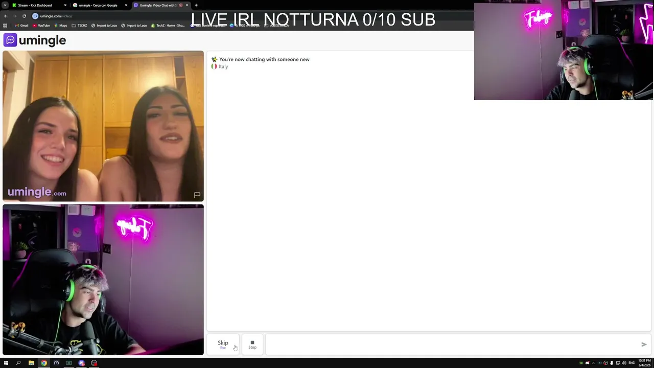Go forward in browser history

point(15,16)
